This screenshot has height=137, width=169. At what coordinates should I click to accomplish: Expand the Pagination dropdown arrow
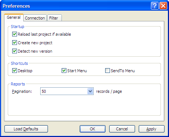pos(90,91)
